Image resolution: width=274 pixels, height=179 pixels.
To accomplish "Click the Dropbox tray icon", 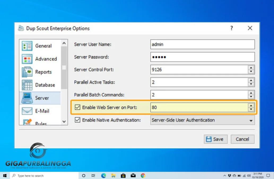I will [x=229, y=176].
